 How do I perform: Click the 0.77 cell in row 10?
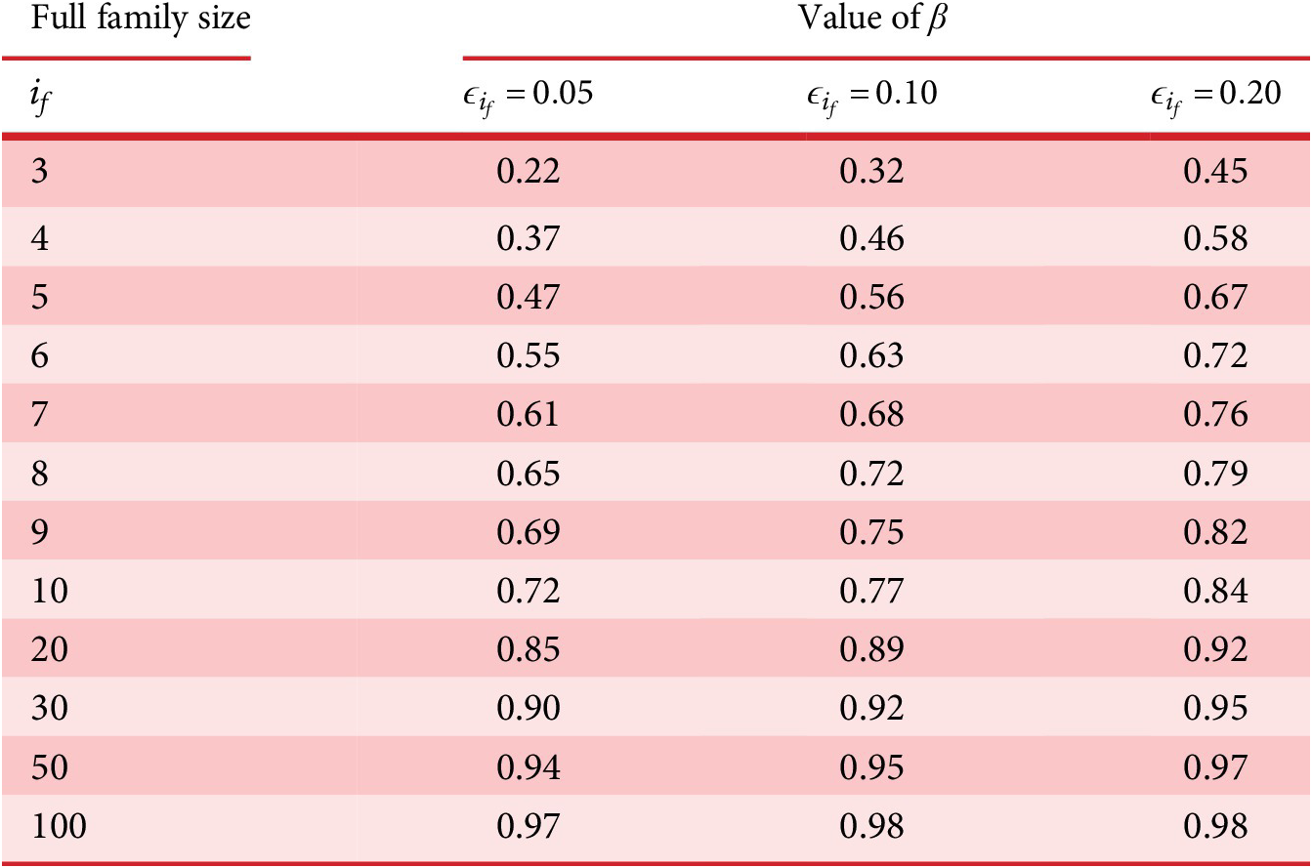point(872,591)
